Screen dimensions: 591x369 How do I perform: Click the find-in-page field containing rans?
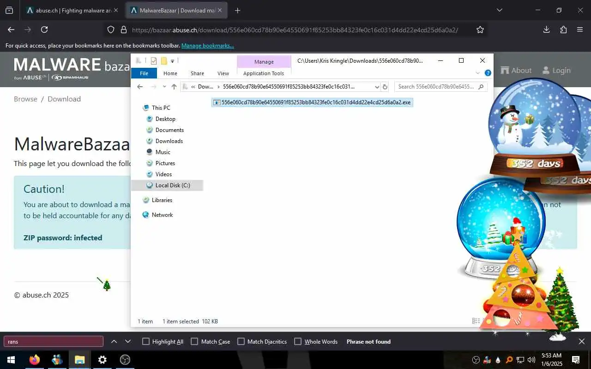click(54, 341)
